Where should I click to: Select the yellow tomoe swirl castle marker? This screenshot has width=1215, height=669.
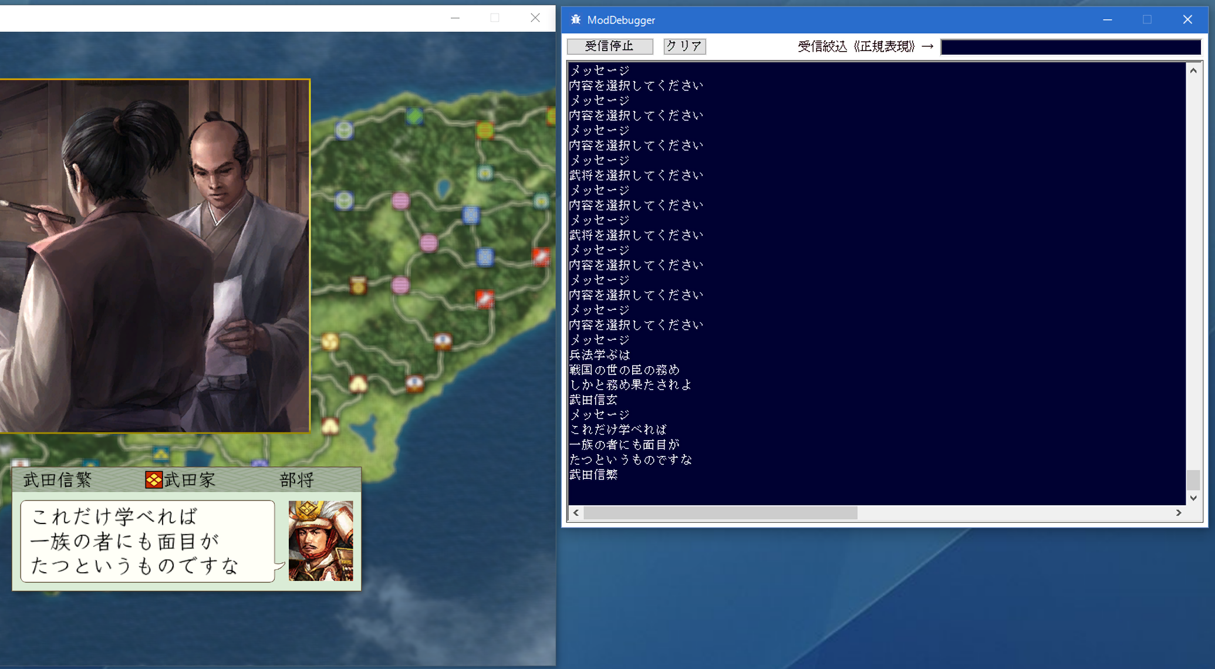[330, 341]
